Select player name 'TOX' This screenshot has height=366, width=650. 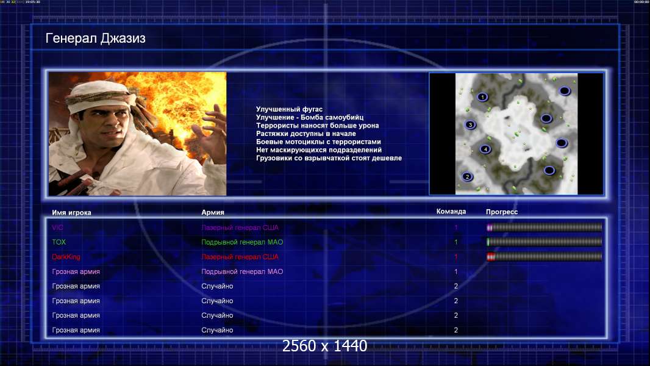coord(59,242)
